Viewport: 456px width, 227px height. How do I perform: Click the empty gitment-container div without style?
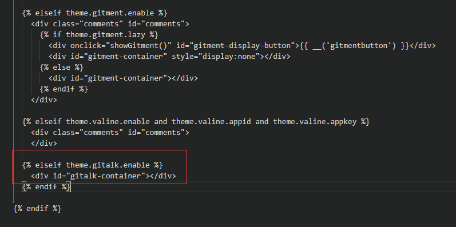[x=123, y=78]
